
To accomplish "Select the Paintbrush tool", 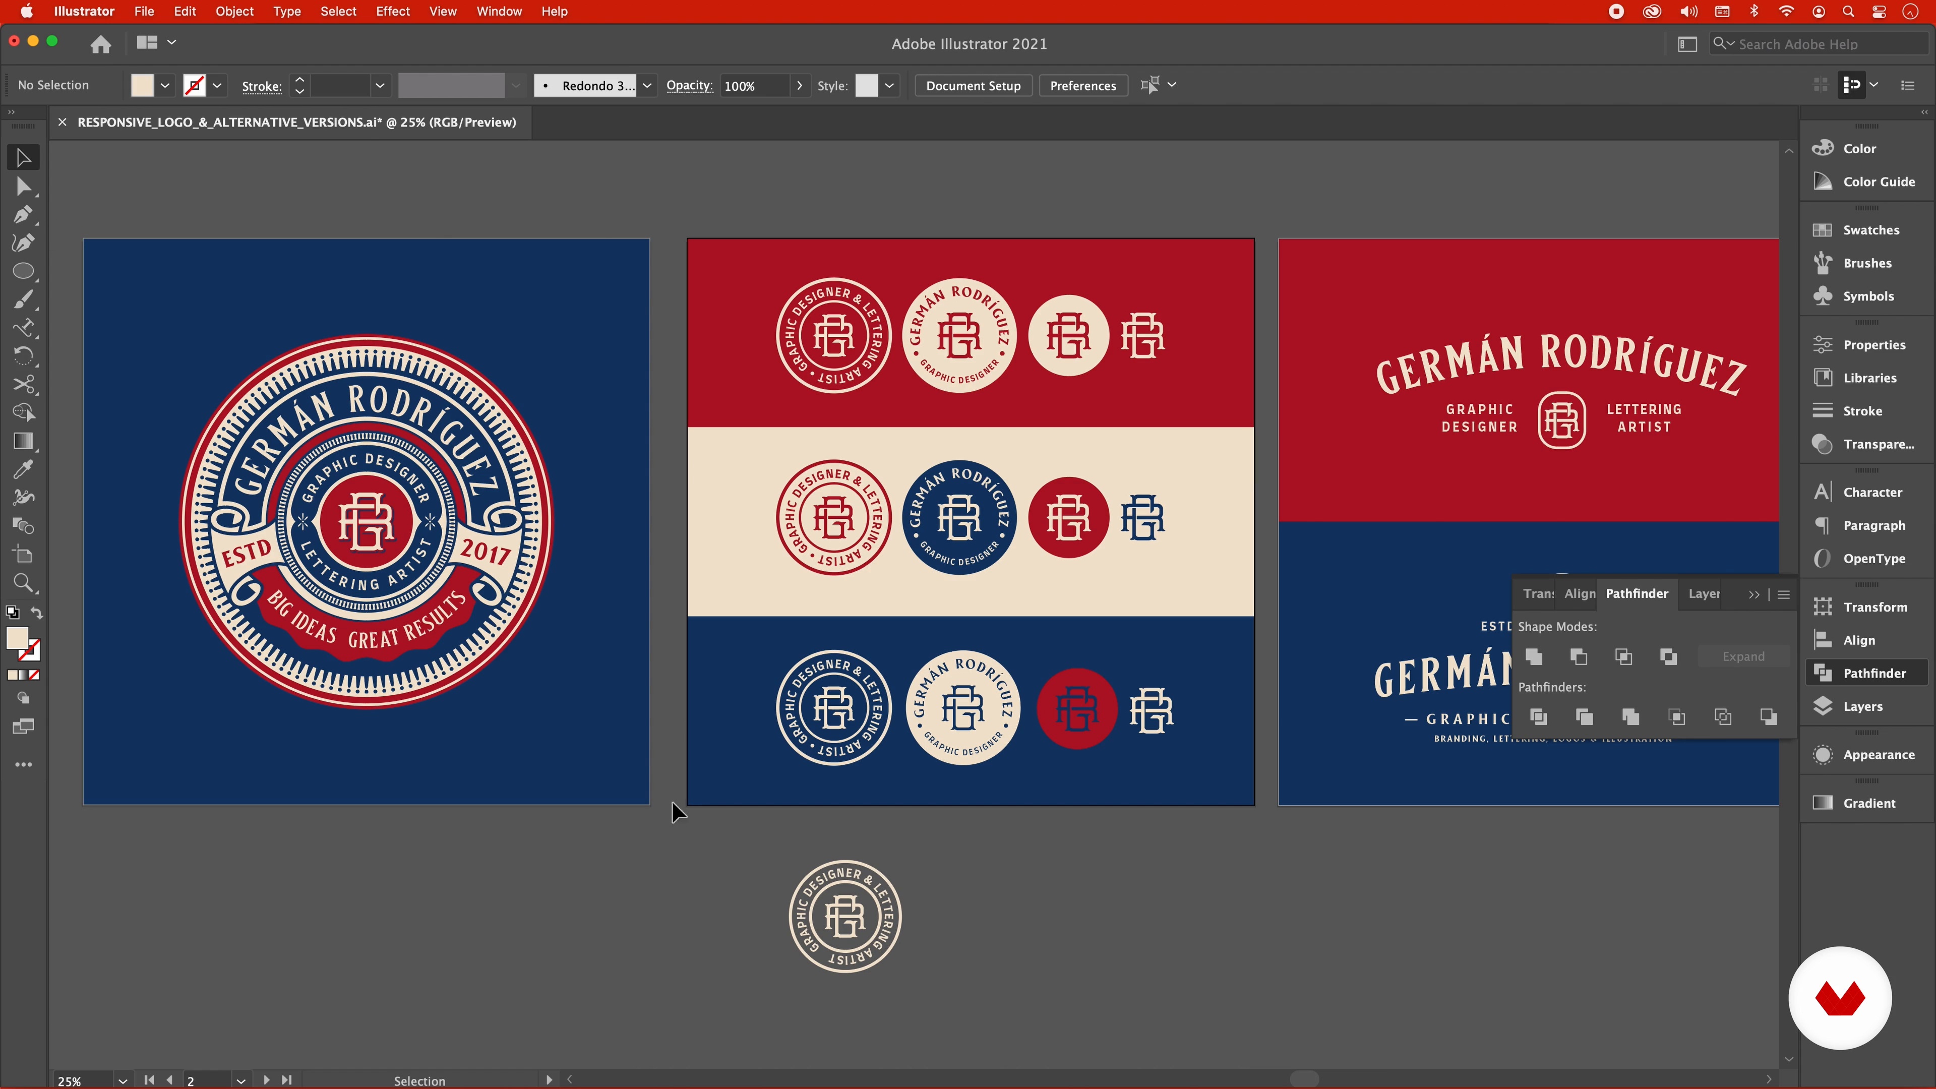I will click(x=23, y=300).
